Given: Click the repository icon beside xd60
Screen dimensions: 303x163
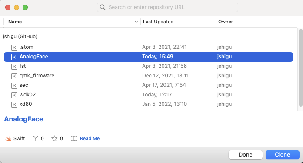Looking at the screenshot, I should tap(14, 104).
